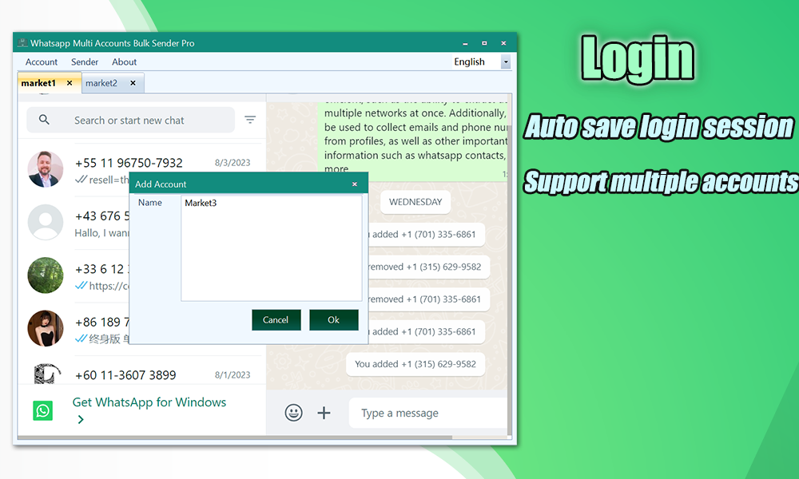Viewport: 799px width, 479px height.
Task: Close the market1 tab with its x icon
Action: [x=68, y=82]
